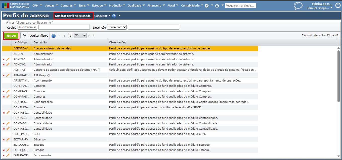Screen dimensions: 342x160
Task: Open help icon next to Consultar
Action: tap(114, 16)
